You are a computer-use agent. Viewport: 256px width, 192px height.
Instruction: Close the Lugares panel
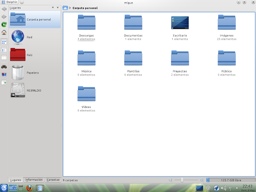click(58, 7)
